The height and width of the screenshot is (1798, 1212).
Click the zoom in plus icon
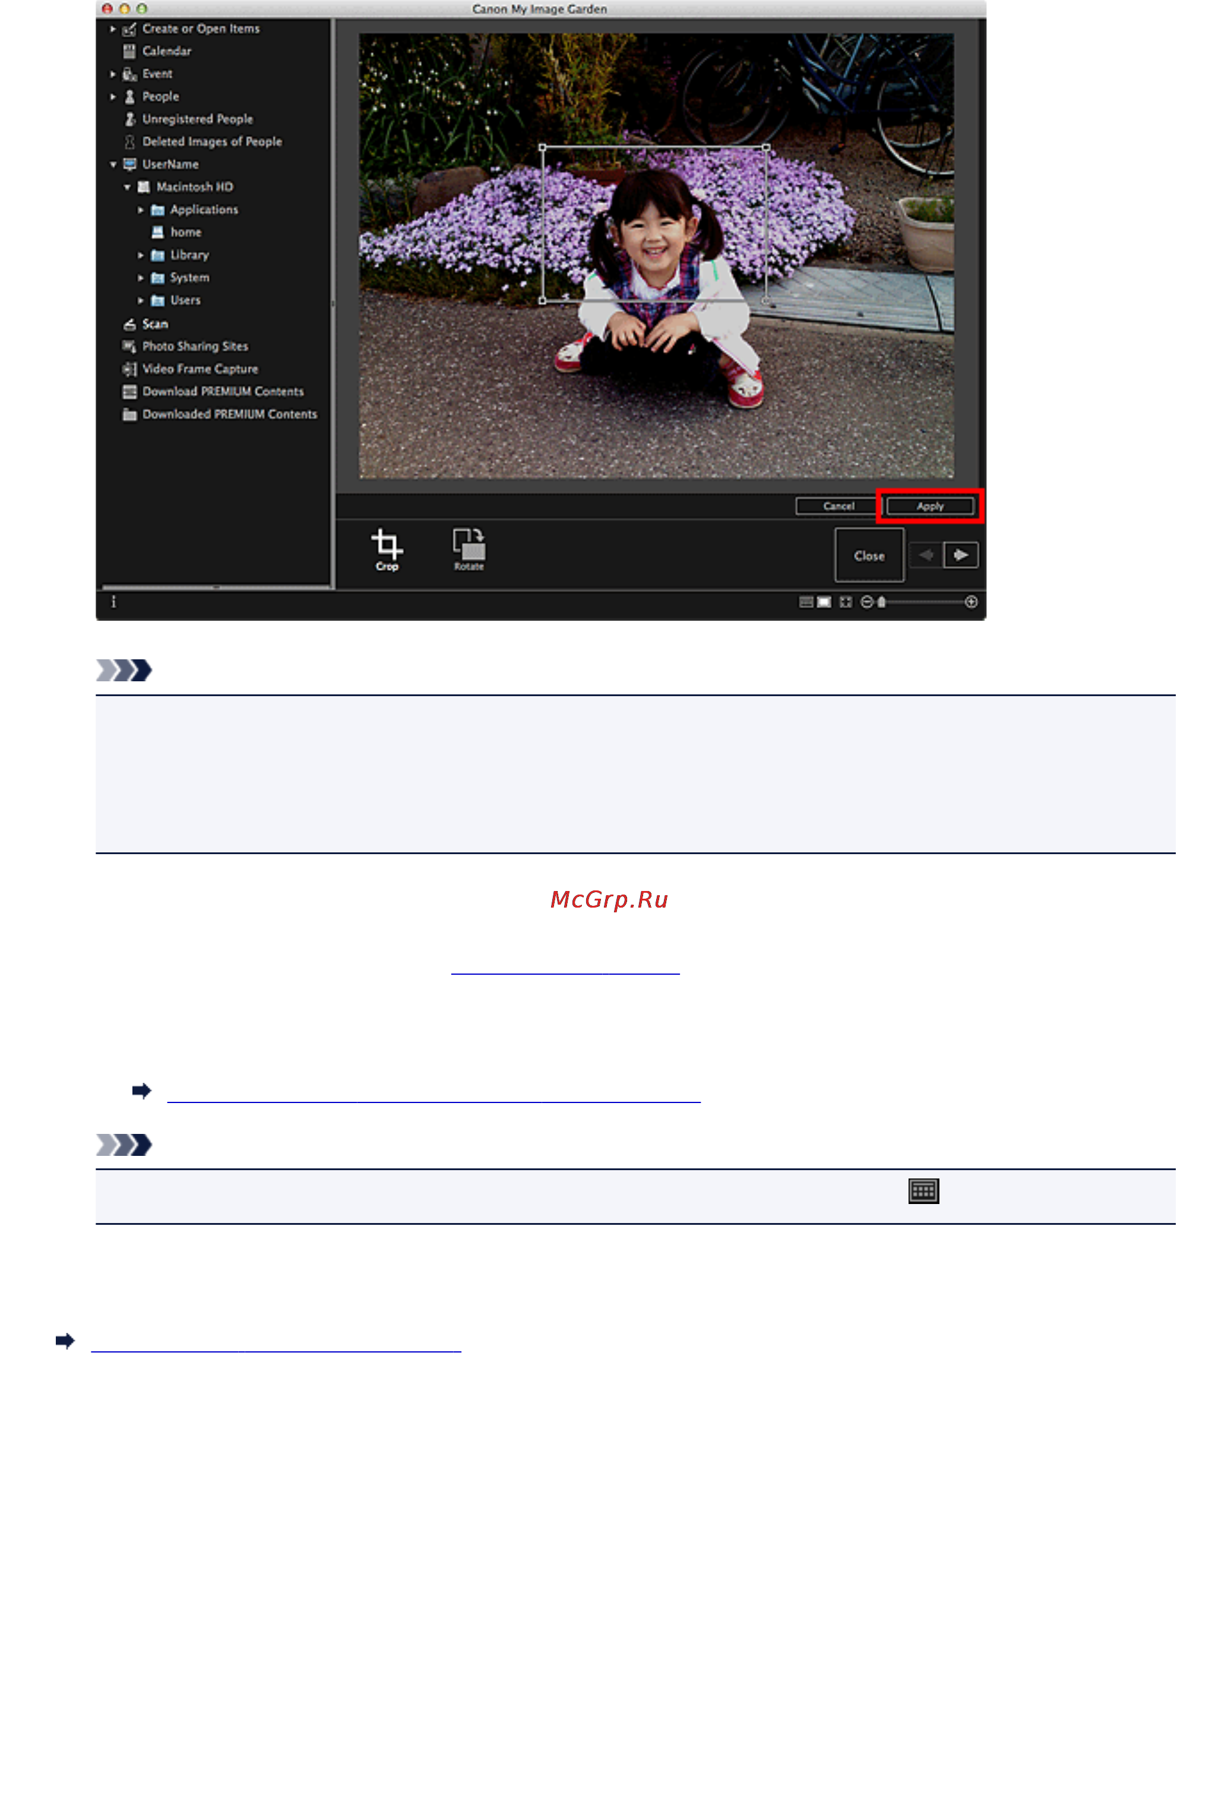pos(971,602)
